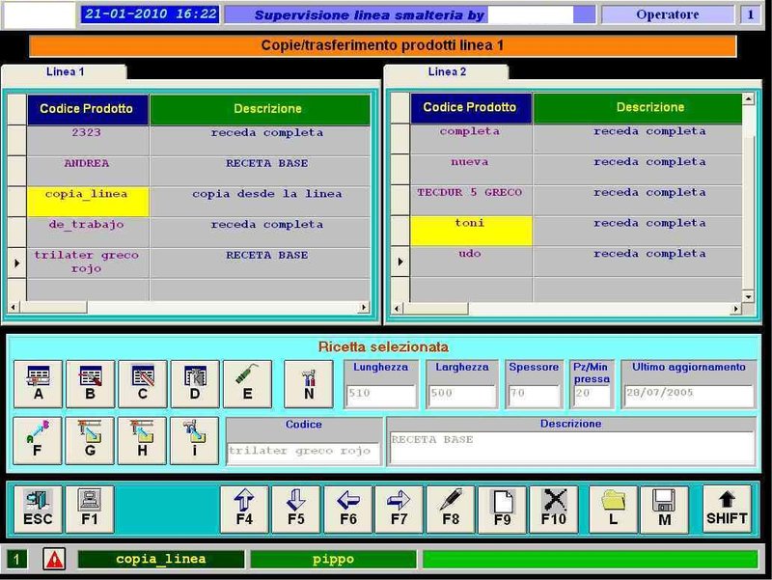Image resolution: width=772 pixels, height=580 pixels.
Task: Click the C recipe pencil button
Action: (x=143, y=384)
